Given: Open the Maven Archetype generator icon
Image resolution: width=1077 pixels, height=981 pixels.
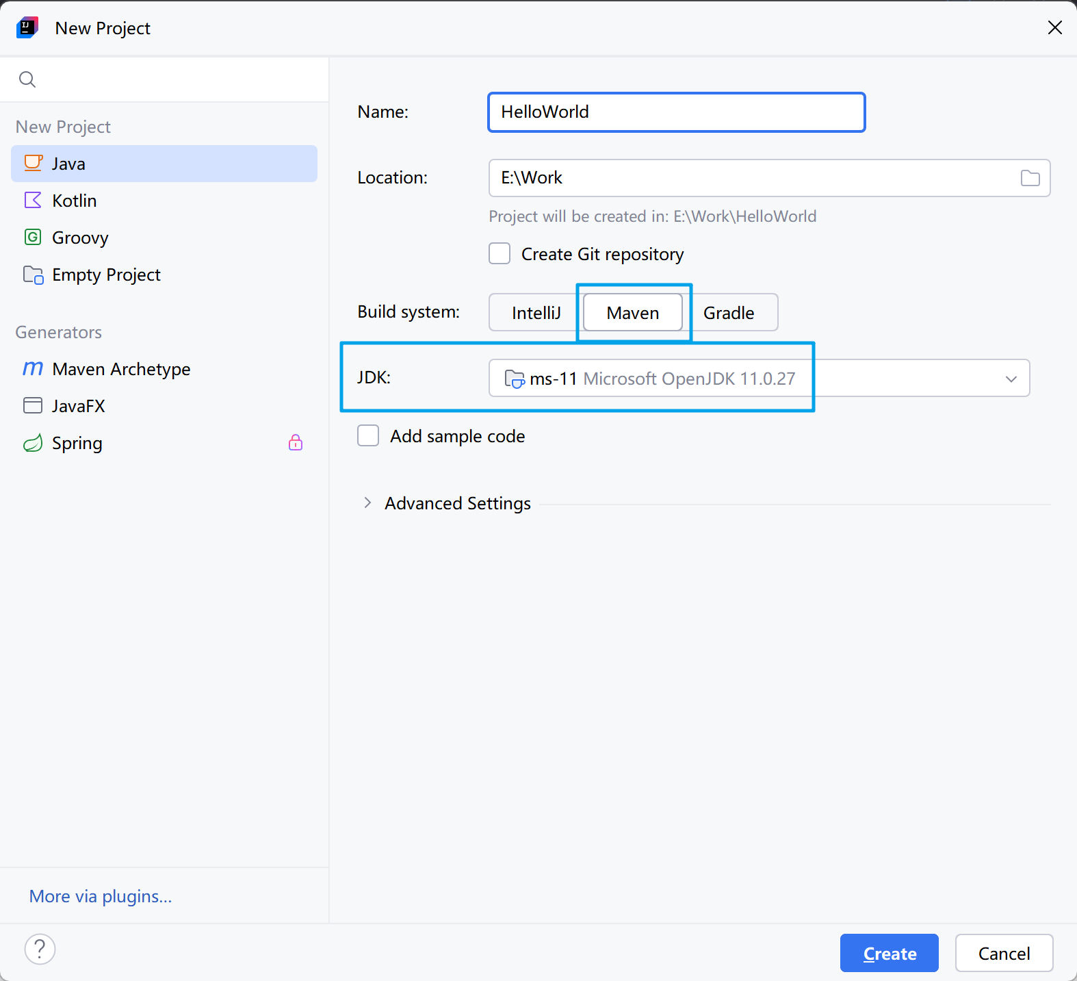Looking at the screenshot, I should (x=33, y=368).
